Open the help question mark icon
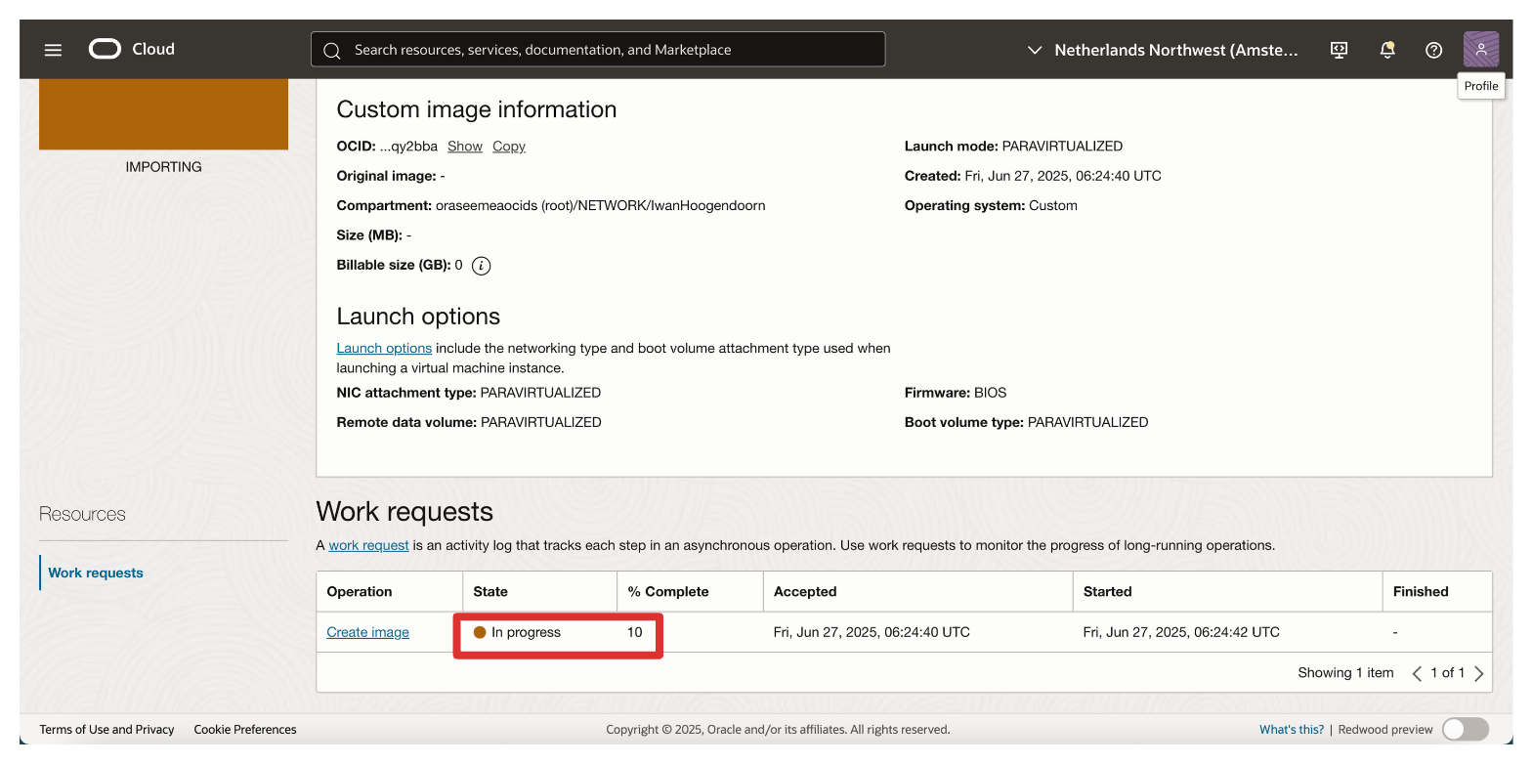The width and height of the screenshot is (1532, 764). (1433, 50)
